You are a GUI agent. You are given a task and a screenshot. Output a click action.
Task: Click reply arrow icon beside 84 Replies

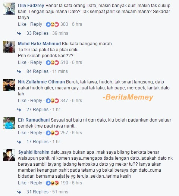pos(19,71)
